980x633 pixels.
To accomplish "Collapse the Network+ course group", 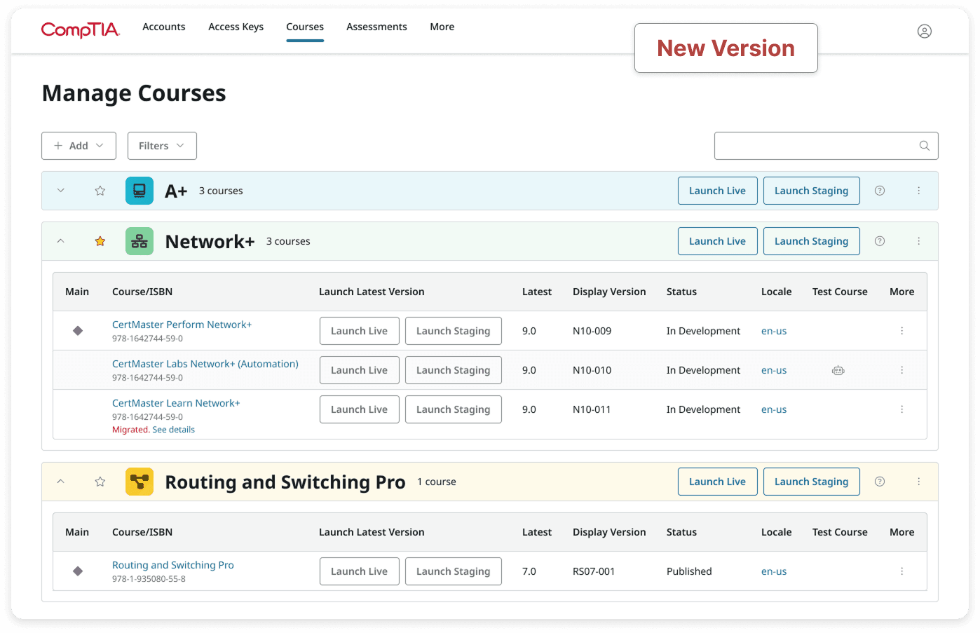I will (61, 241).
